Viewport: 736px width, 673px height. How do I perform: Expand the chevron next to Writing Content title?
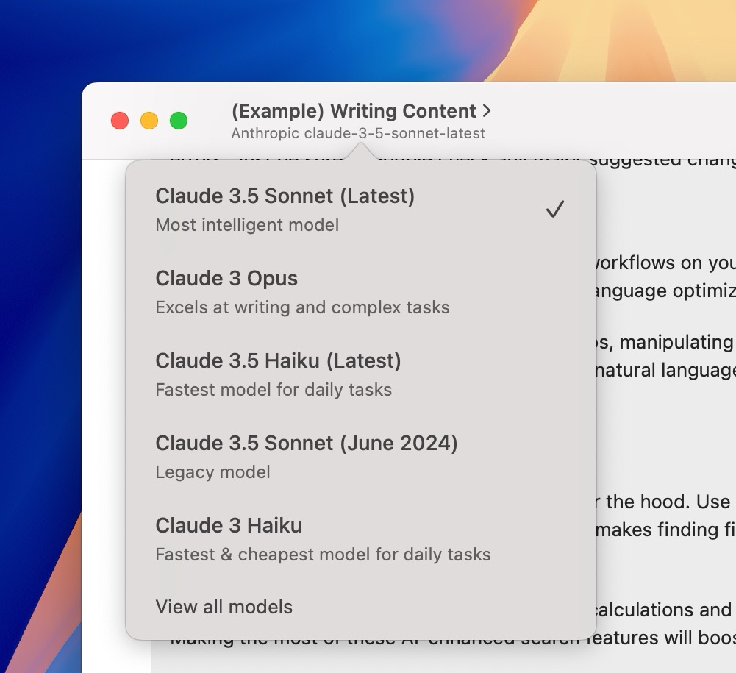click(486, 111)
